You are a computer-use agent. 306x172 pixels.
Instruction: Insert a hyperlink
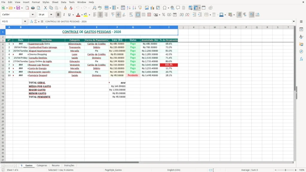pos(172,8)
